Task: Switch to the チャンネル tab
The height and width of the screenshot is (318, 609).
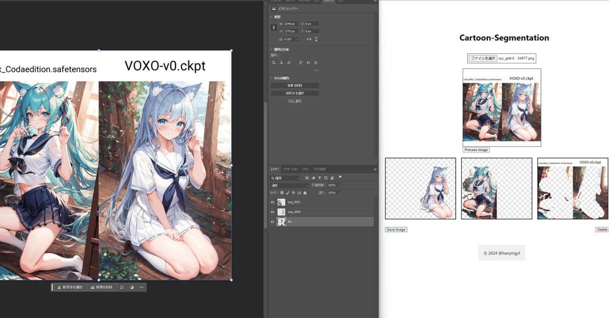Action: [x=304, y=1]
